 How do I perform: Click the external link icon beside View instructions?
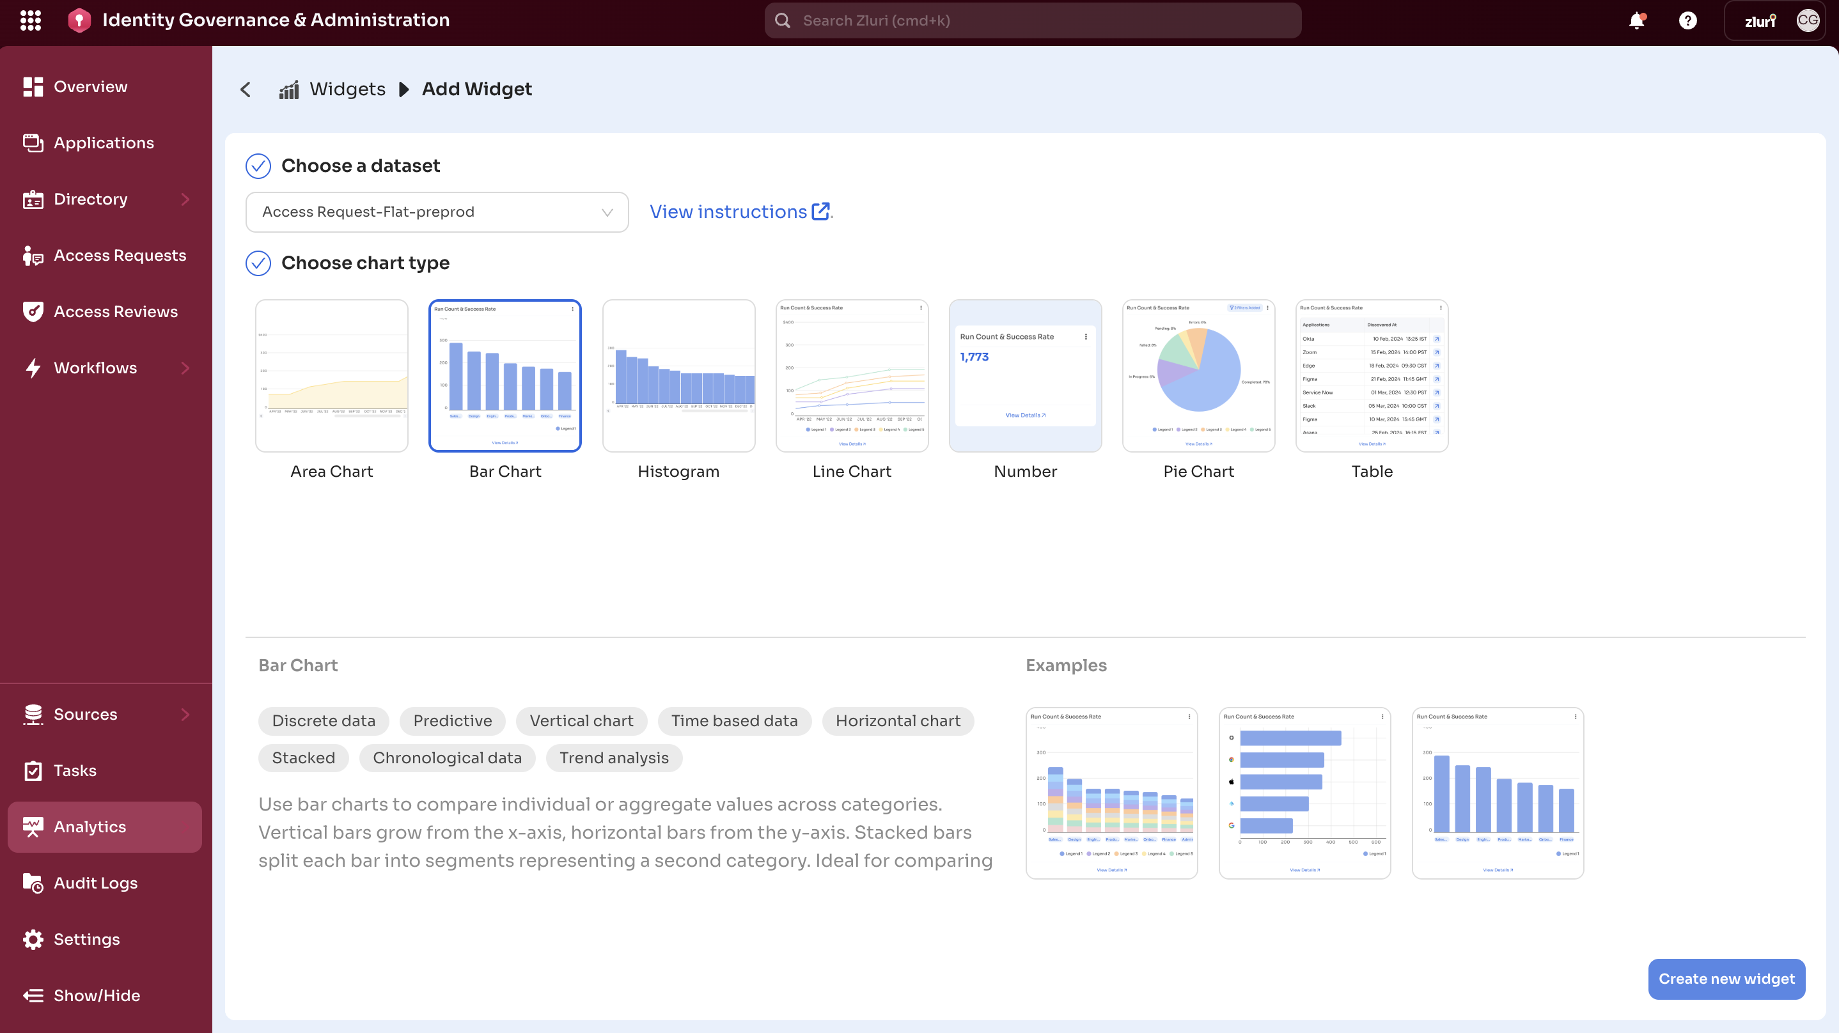click(821, 212)
